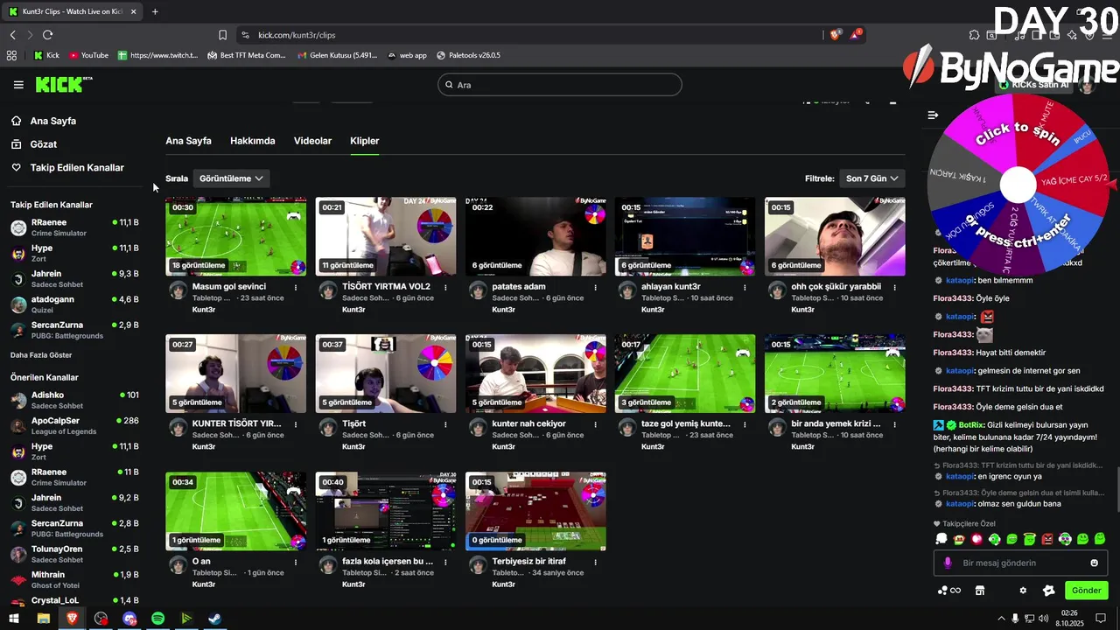The width and height of the screenshot is (1120, 630).
Task: Click the purple microphone icon in chat box
Action: [x=947, y=563]
